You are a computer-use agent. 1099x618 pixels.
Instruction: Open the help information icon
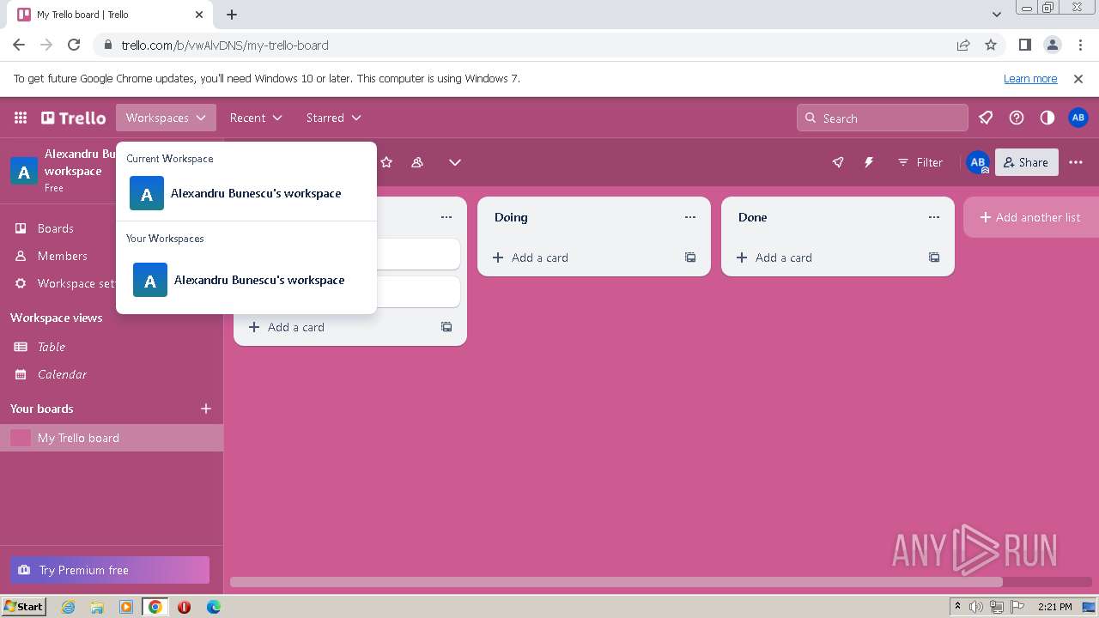(x=1017, y=118)
